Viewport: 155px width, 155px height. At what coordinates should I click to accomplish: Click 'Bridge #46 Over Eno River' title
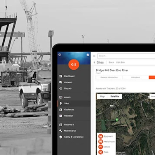click(x=112, y=71)
